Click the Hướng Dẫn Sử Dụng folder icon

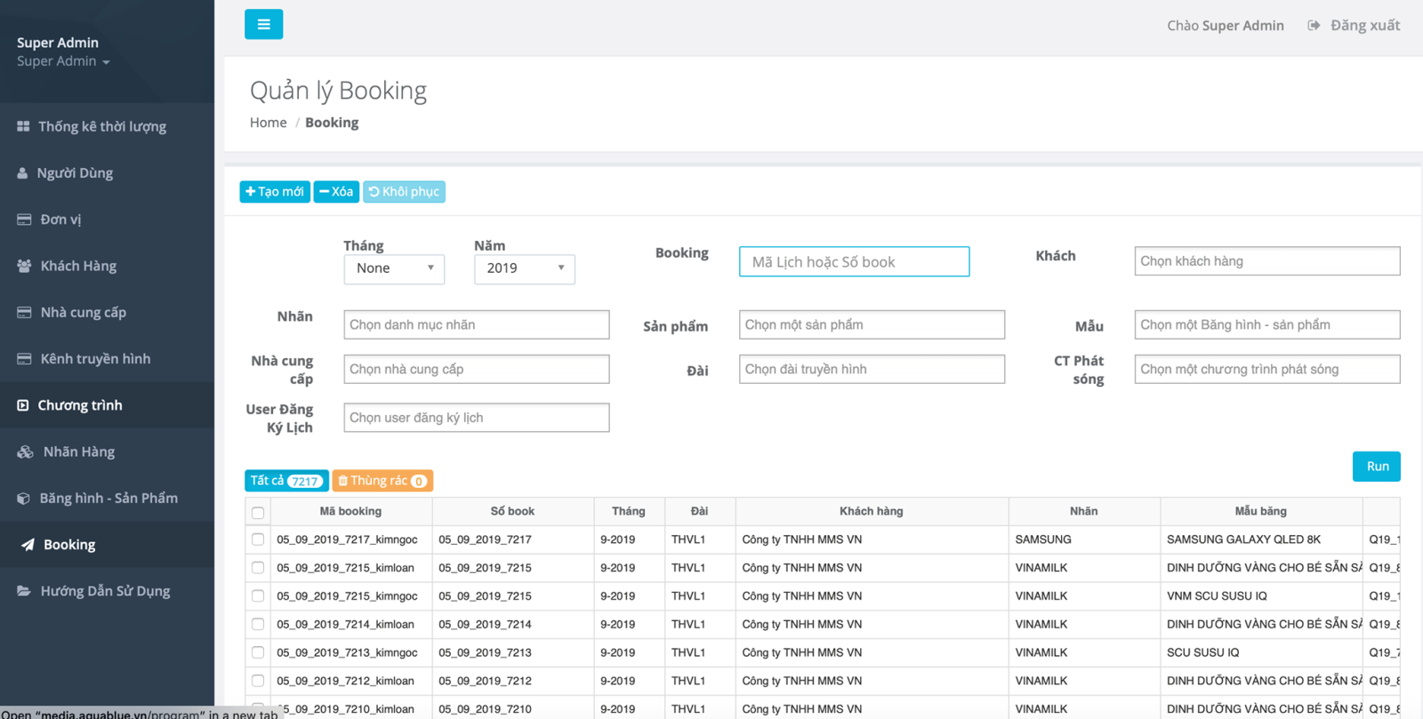pyautogui.click(x=24, y=591)
